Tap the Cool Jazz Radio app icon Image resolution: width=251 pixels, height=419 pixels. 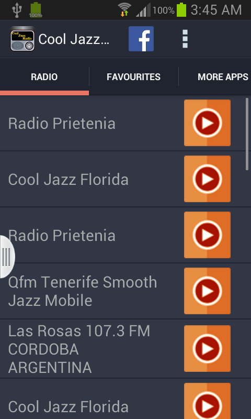(x=22, y=39)
